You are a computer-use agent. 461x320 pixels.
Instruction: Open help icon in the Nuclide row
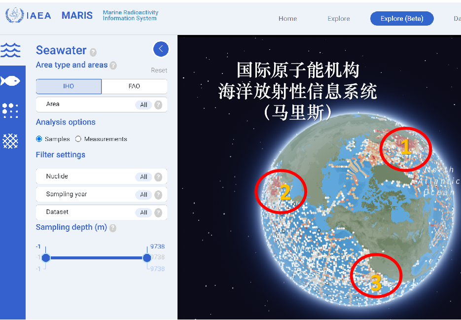click(x=158, y=177)
